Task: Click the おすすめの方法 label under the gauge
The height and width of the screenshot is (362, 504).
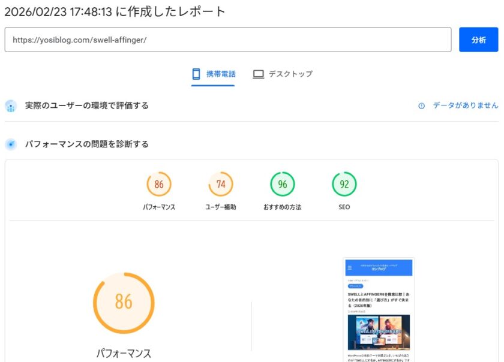Action: [x=283, y=207]
